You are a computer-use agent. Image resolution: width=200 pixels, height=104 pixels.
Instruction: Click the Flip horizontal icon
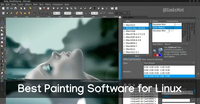coord(25,13)
